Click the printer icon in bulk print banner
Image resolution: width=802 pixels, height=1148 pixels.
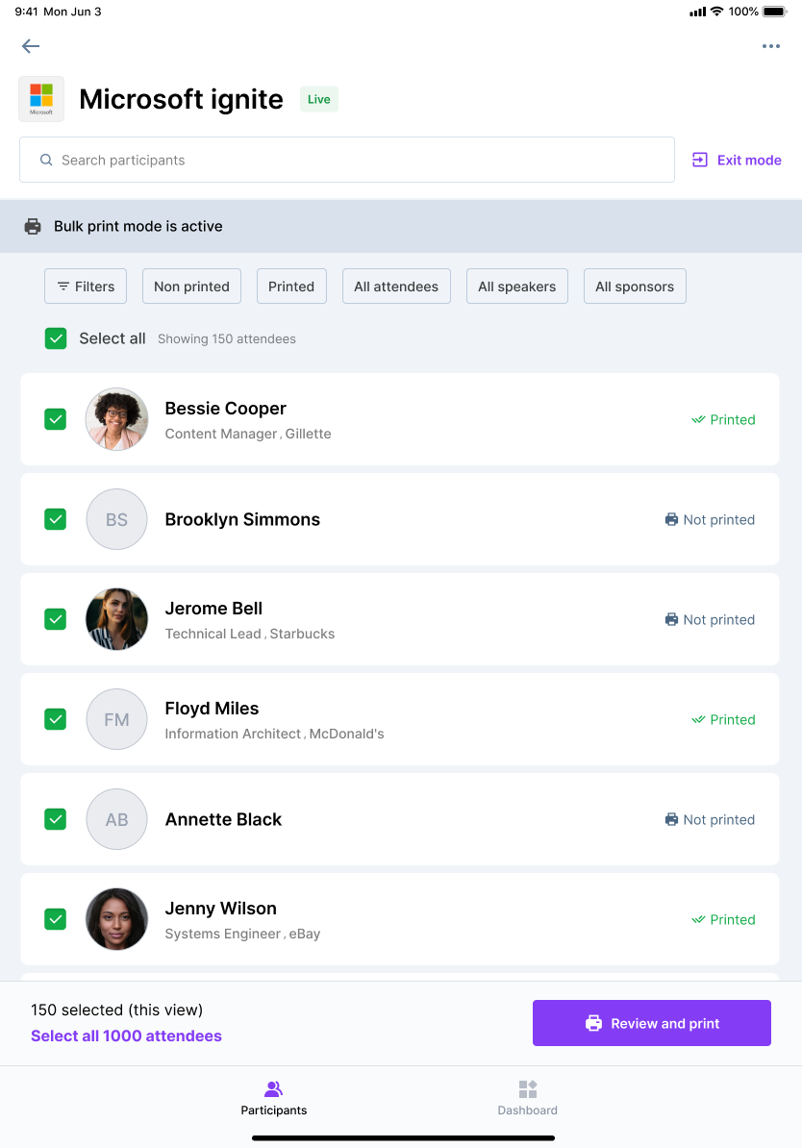click(33, 226)
